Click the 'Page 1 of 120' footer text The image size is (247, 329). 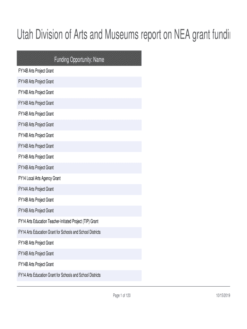(x=122, y=296)
